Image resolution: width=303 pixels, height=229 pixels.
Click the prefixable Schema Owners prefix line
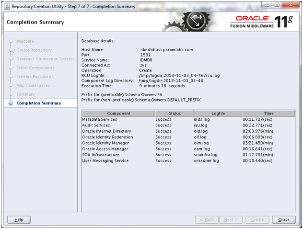point(122,95)
